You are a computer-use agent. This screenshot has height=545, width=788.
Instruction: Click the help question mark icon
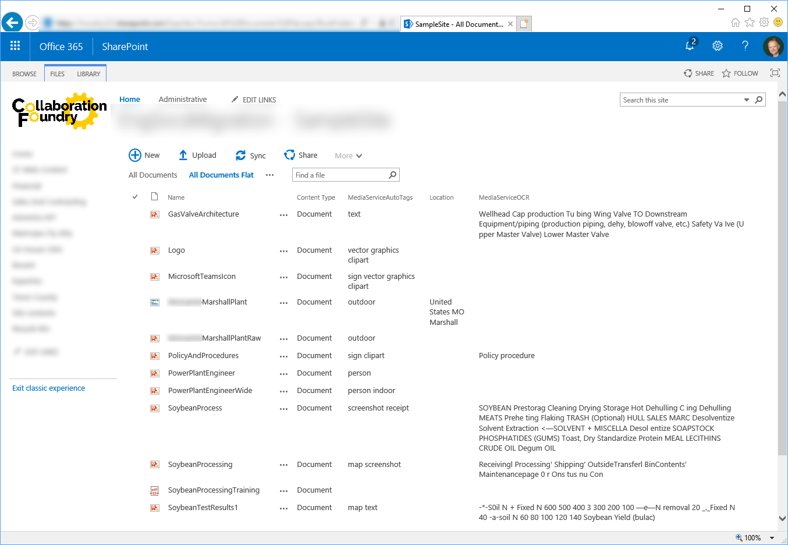[x=745, y=46]
